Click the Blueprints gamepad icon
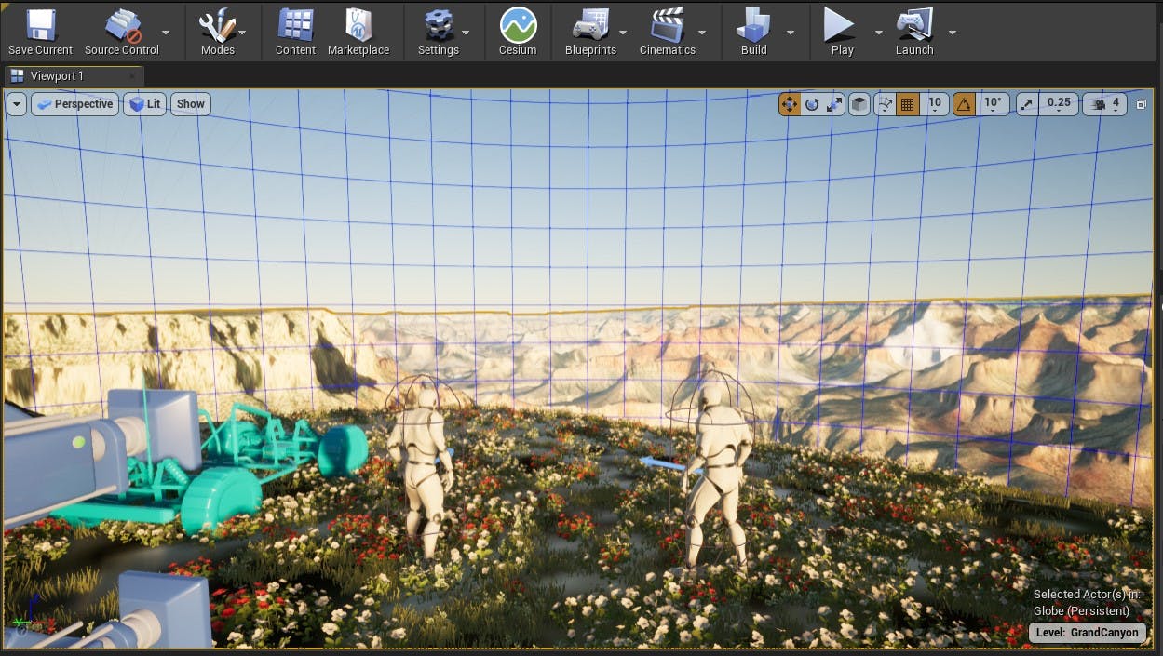The height and width of the screenshot is (656, 1163). tap(590, 25)
